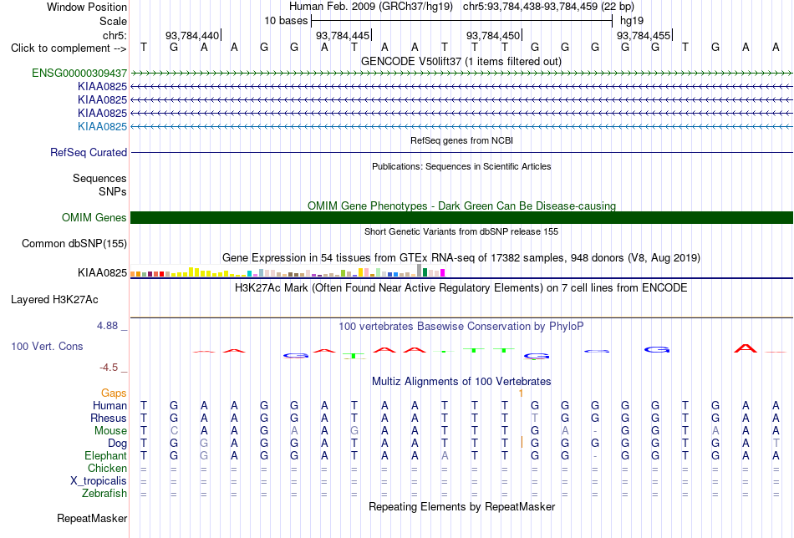794x538 pixels.
Task: Click the Elephant species label
Action: 105,455
